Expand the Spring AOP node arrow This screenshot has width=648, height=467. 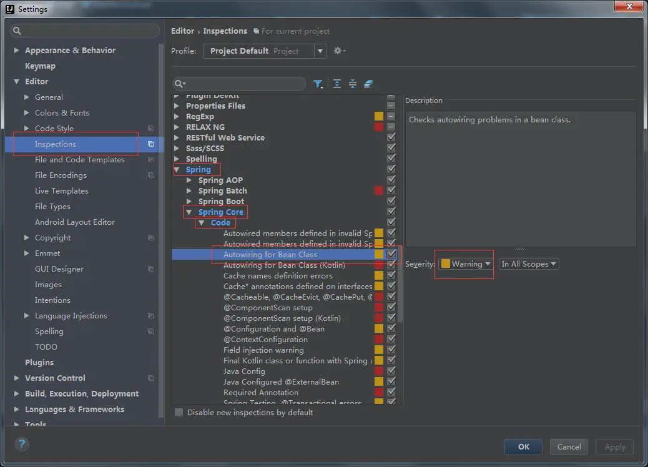(x=189, y=180)
